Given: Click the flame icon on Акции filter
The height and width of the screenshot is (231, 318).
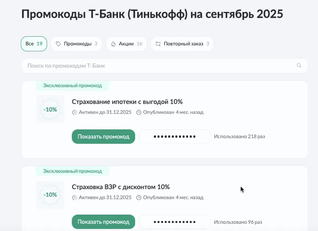Looking at the screenshot, I should (x=113, y=44).
